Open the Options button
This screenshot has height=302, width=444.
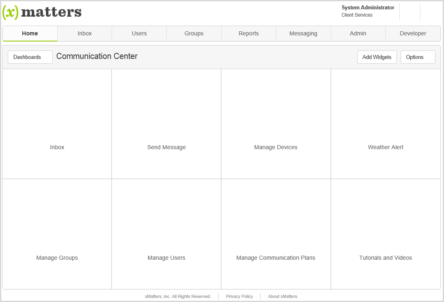418,57
